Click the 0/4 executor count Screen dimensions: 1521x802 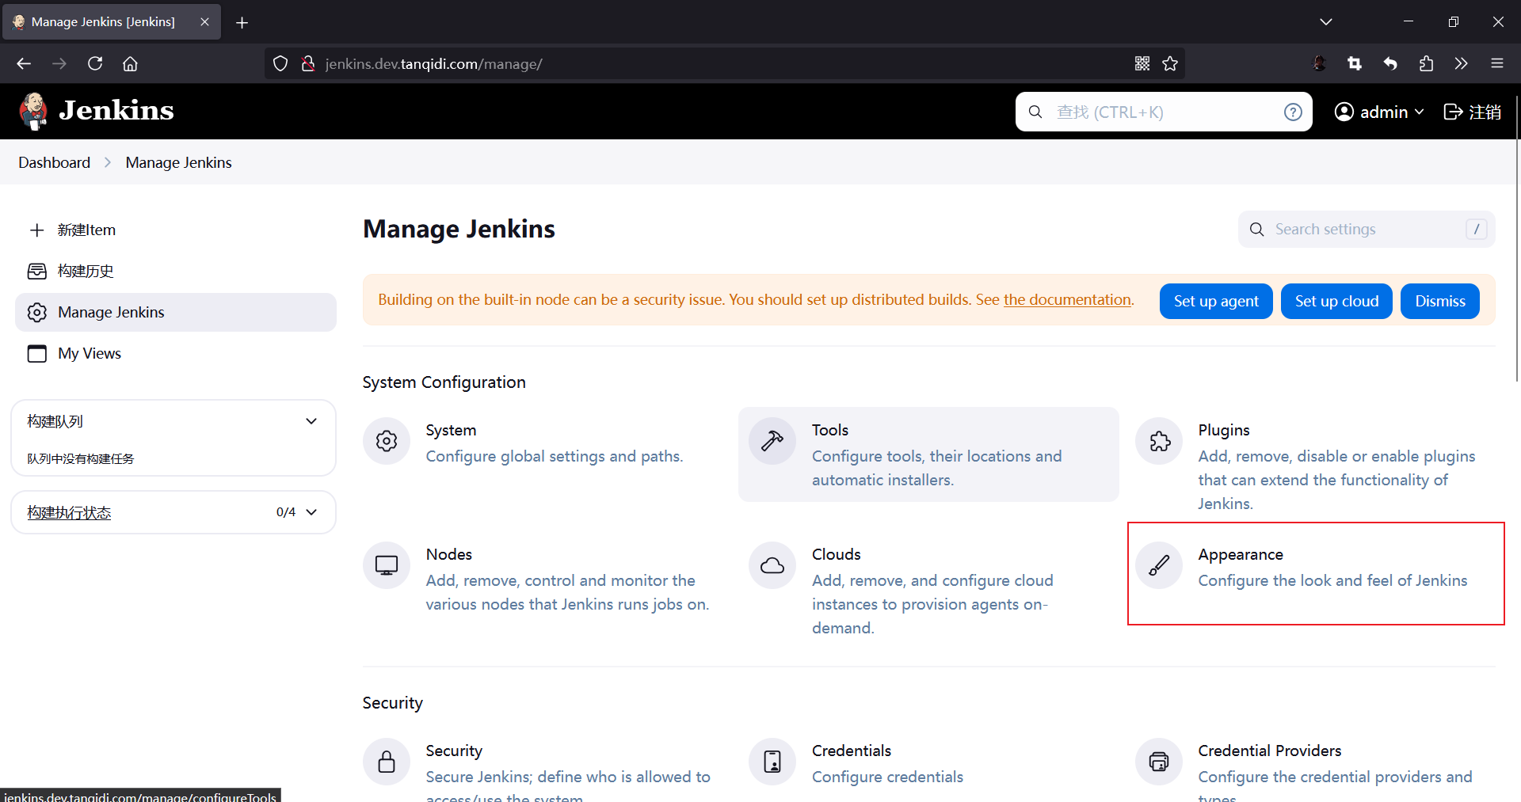(x=286, y=512)
